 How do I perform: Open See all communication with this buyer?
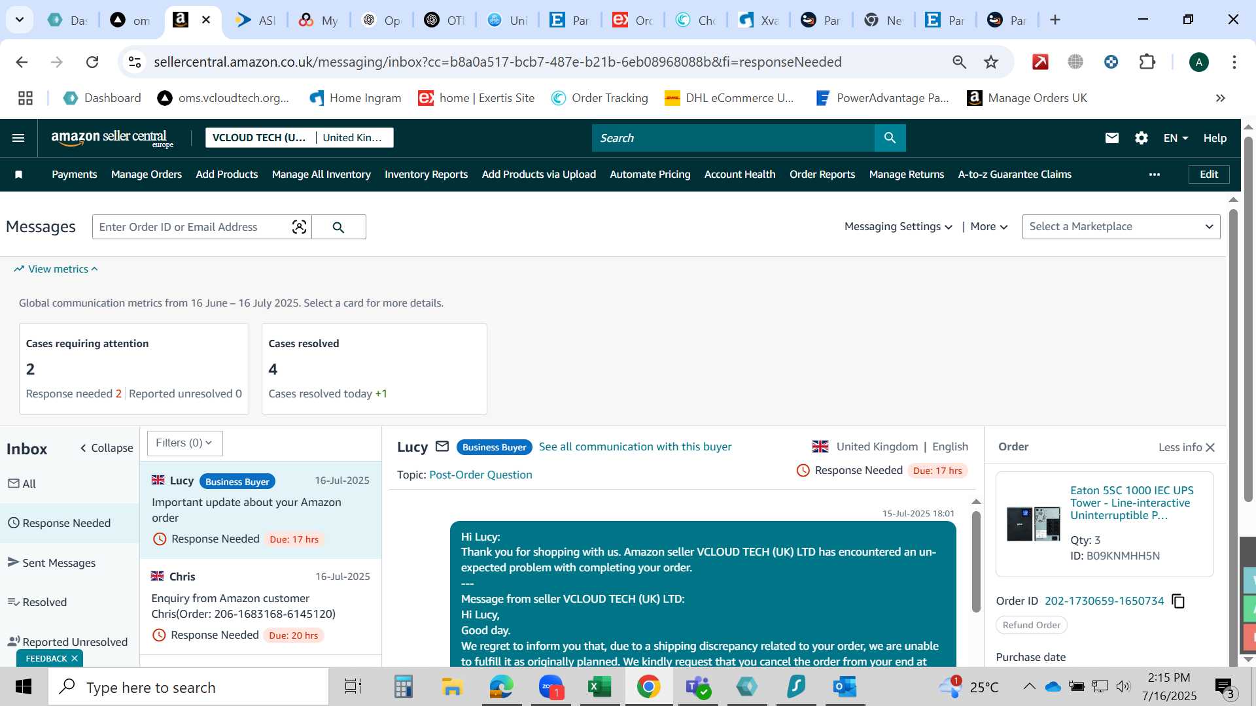[x=635, y=446]
